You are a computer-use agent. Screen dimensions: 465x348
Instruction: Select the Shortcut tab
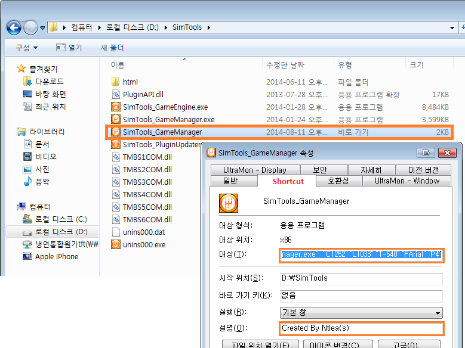point(288,181)
